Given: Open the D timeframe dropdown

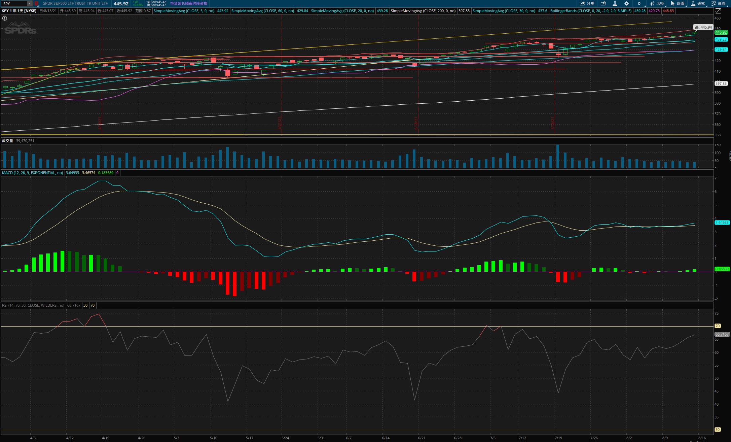Looking at the screenshot, I should click(639, 3).
